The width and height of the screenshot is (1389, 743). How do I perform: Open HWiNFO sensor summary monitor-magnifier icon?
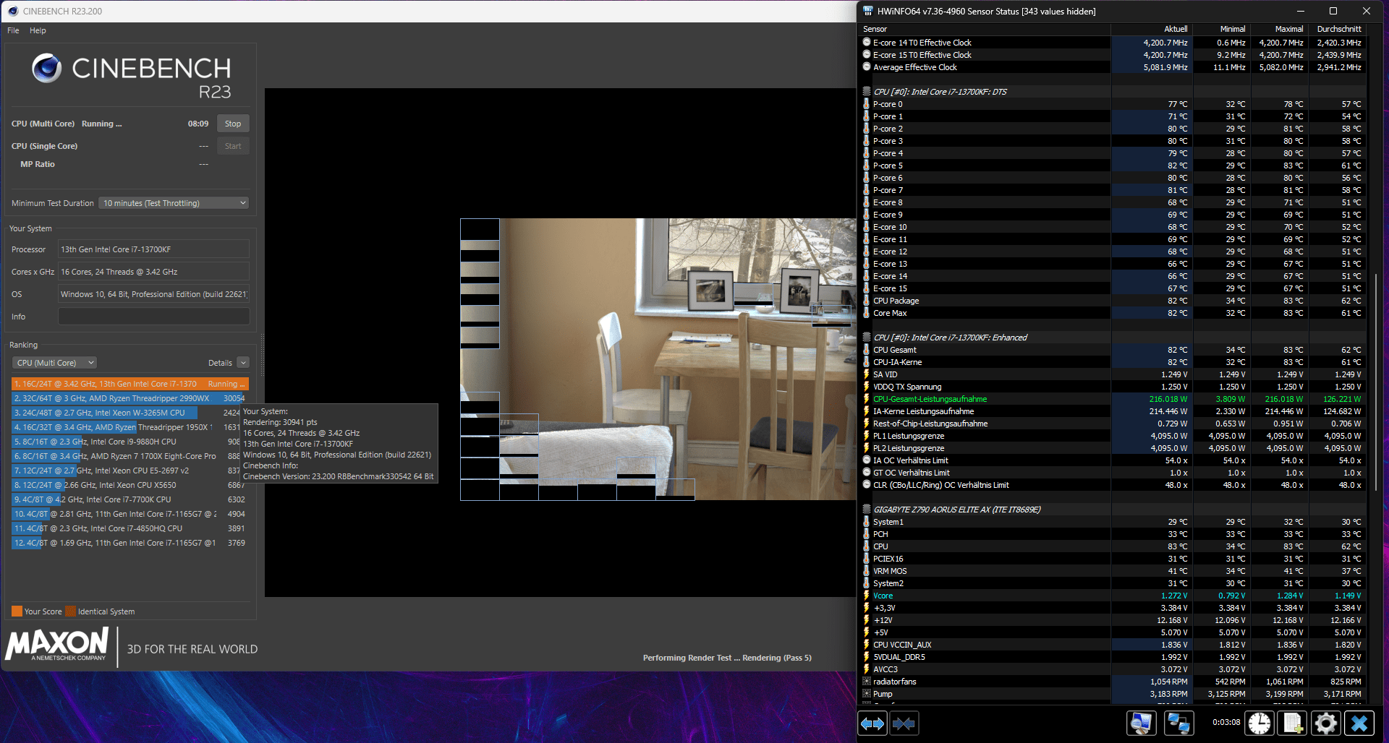coord(1142,723)
